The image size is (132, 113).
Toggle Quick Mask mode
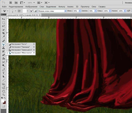pos(4,106)
